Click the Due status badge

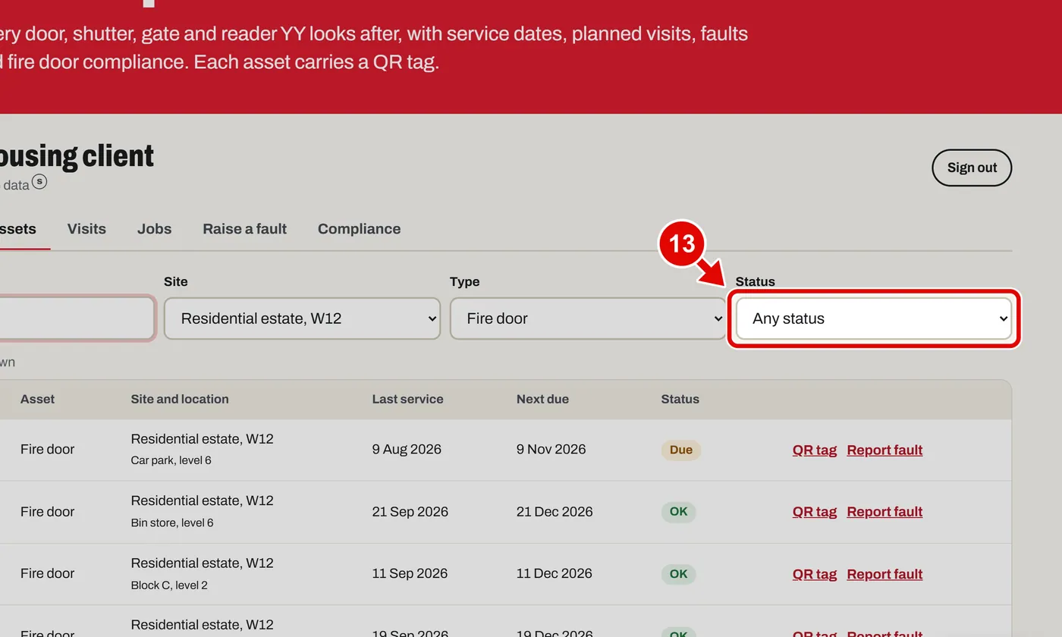pos(681,450)
